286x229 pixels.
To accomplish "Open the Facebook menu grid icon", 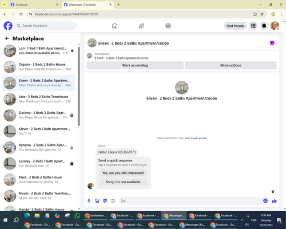I will 253,26.
